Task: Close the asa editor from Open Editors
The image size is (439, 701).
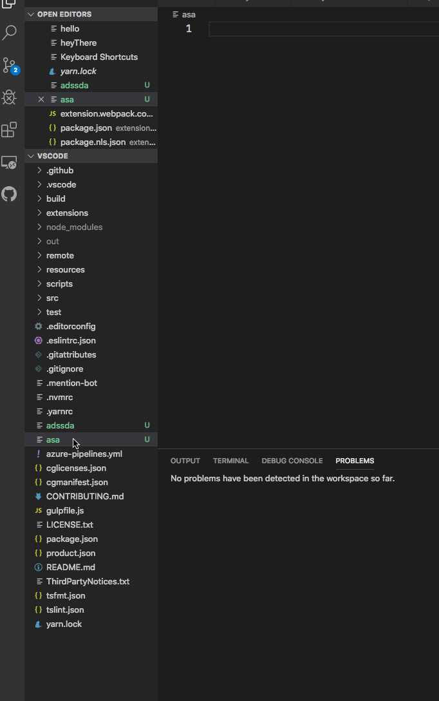Action: click(x=41, y=99)
